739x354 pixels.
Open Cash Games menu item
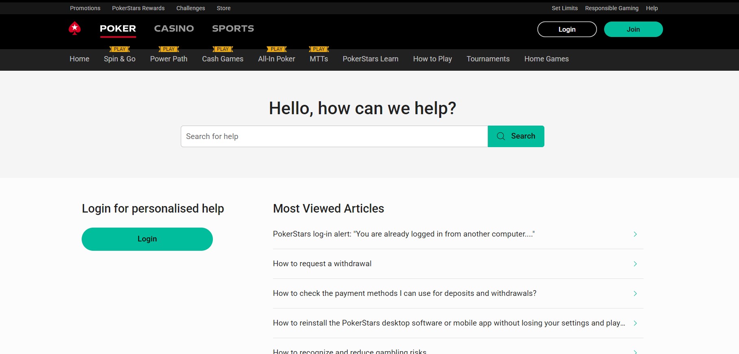click(x=223, y=59)
